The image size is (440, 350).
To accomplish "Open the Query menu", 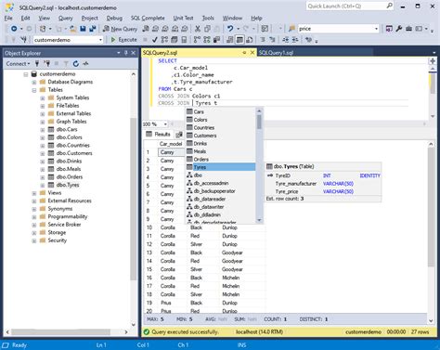I will point(66,18).
